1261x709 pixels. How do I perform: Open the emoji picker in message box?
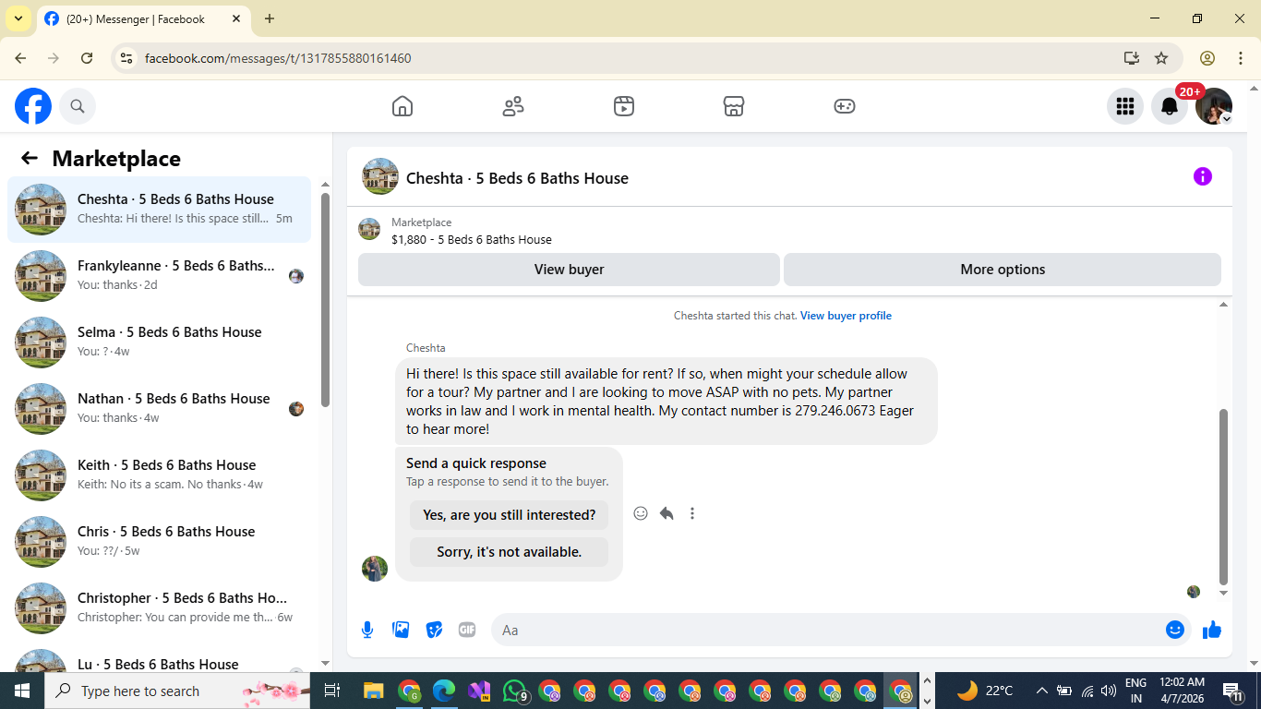(x=1175, y=630)
